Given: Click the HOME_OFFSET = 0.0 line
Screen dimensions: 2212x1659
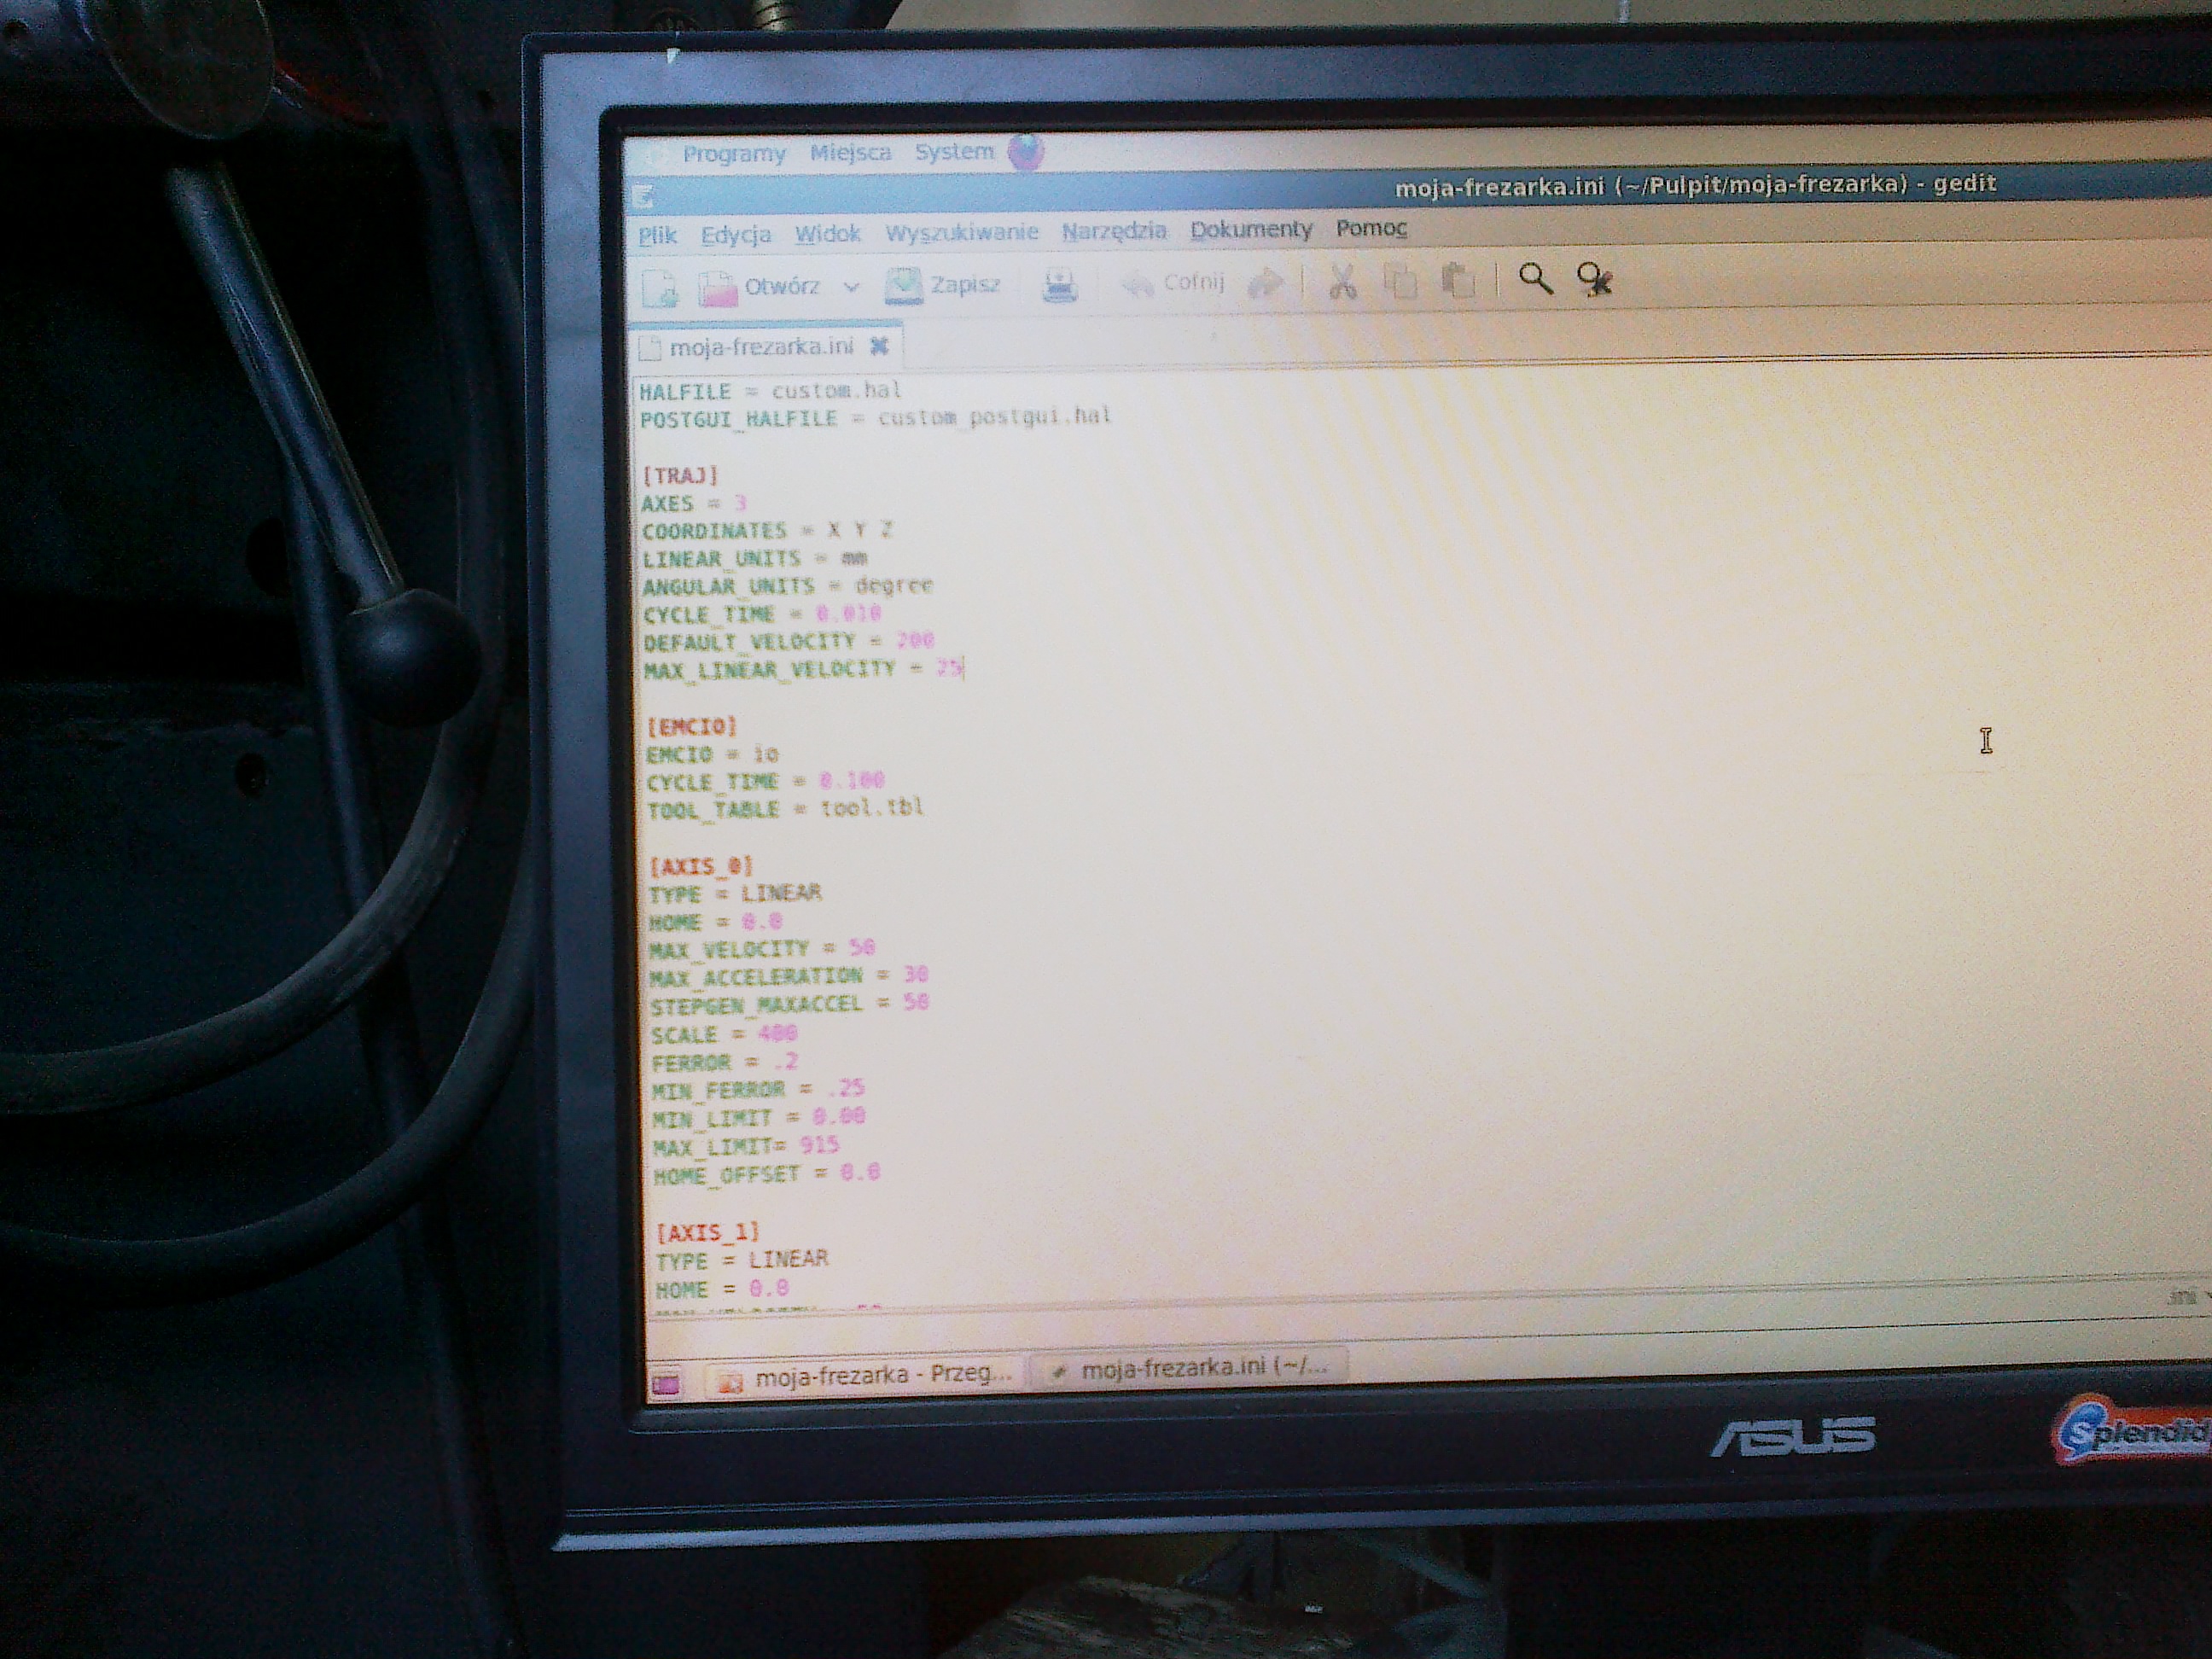Looking at the screenshot, I should click(x=767, y=1174).
